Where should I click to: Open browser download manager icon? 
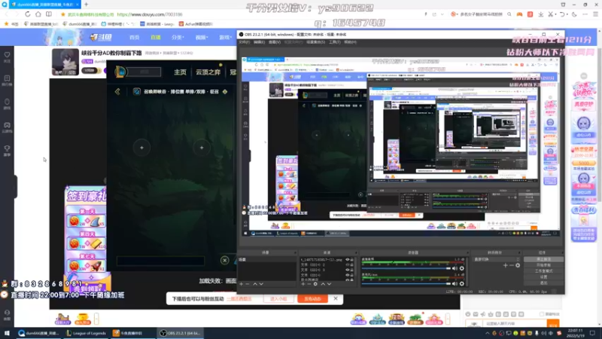pyautogui.click(x=540, y=14)
